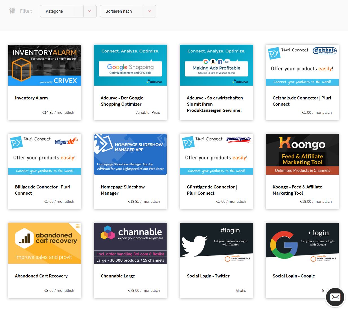348x309 pixels.
Task: Click the Abandoned Cart price €9,00 / monatlich
Action: 59,290
